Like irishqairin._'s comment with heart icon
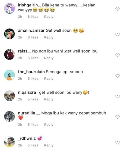The image size is (127, 156). tap(117, 9)
